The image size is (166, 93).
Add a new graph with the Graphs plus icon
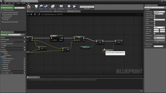coord(24,37)
